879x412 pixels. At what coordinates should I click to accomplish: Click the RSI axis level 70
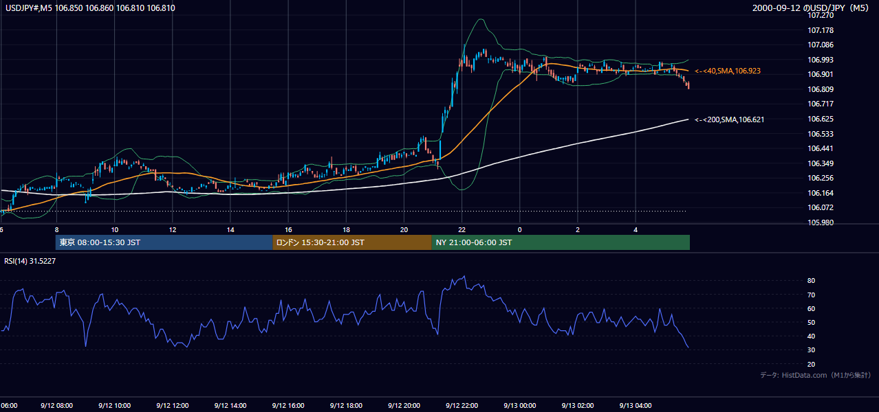[x=812, y=295]
